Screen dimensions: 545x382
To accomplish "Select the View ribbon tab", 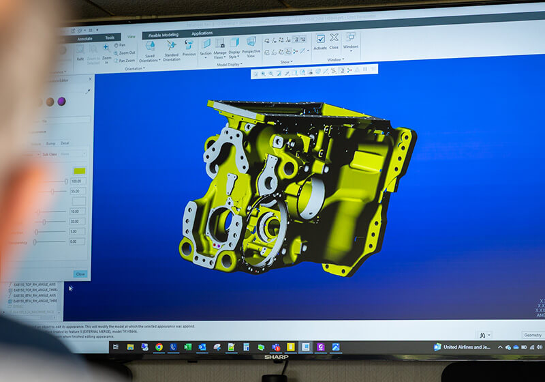I will 131,37.
